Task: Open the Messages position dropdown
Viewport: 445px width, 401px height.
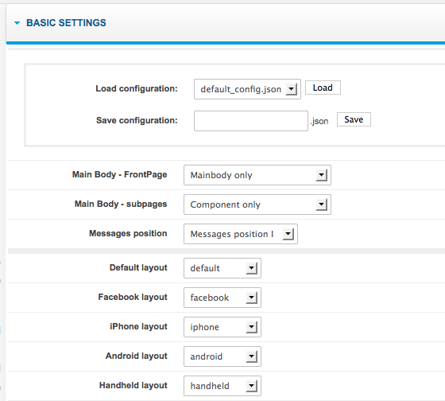Action: pyautogui.click(x=241, y=234)
